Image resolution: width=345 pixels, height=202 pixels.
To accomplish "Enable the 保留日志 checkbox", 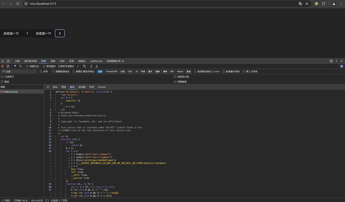I will coord(27,66).
